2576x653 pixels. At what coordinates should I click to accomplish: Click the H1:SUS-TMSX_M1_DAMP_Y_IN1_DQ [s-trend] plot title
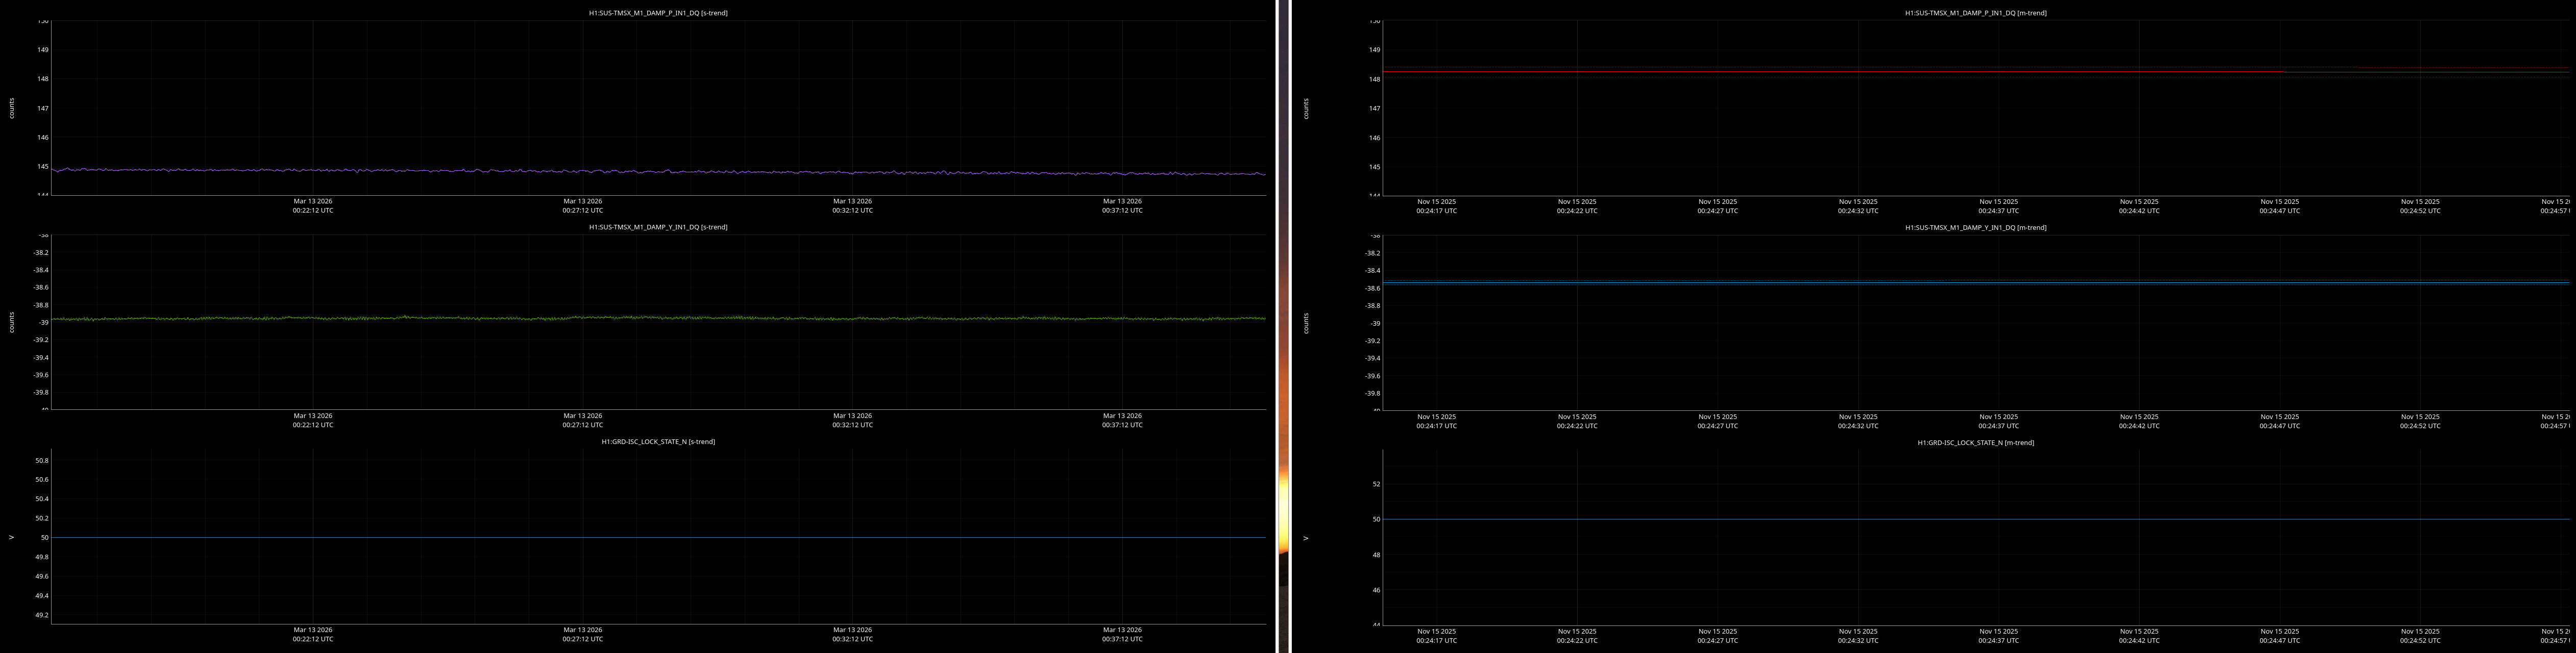click(657, 227)
